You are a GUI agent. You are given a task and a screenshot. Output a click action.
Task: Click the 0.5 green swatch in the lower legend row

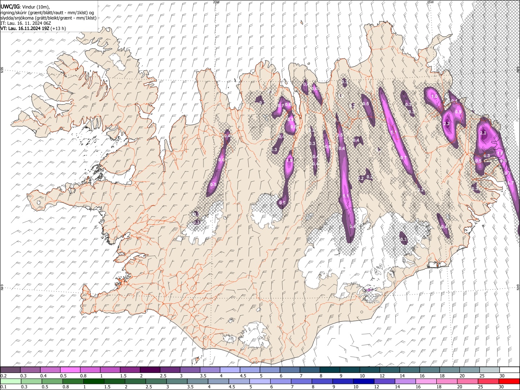tap(52, 381)
